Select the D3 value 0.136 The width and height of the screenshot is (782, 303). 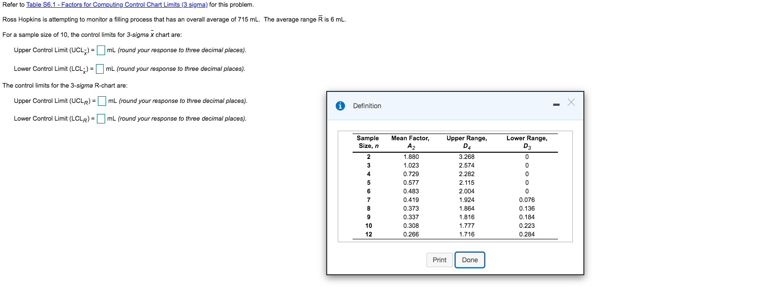(527, 209)
